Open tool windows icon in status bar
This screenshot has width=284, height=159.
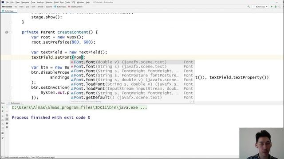2,157
